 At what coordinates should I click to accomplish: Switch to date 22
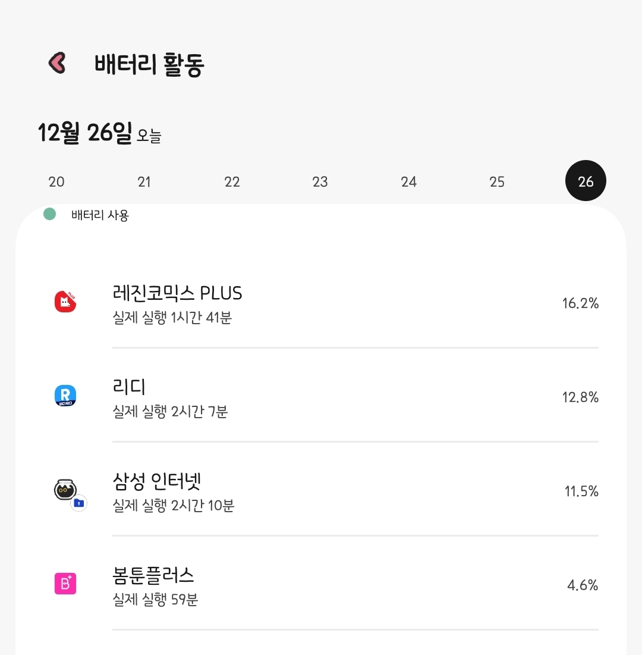232,181
